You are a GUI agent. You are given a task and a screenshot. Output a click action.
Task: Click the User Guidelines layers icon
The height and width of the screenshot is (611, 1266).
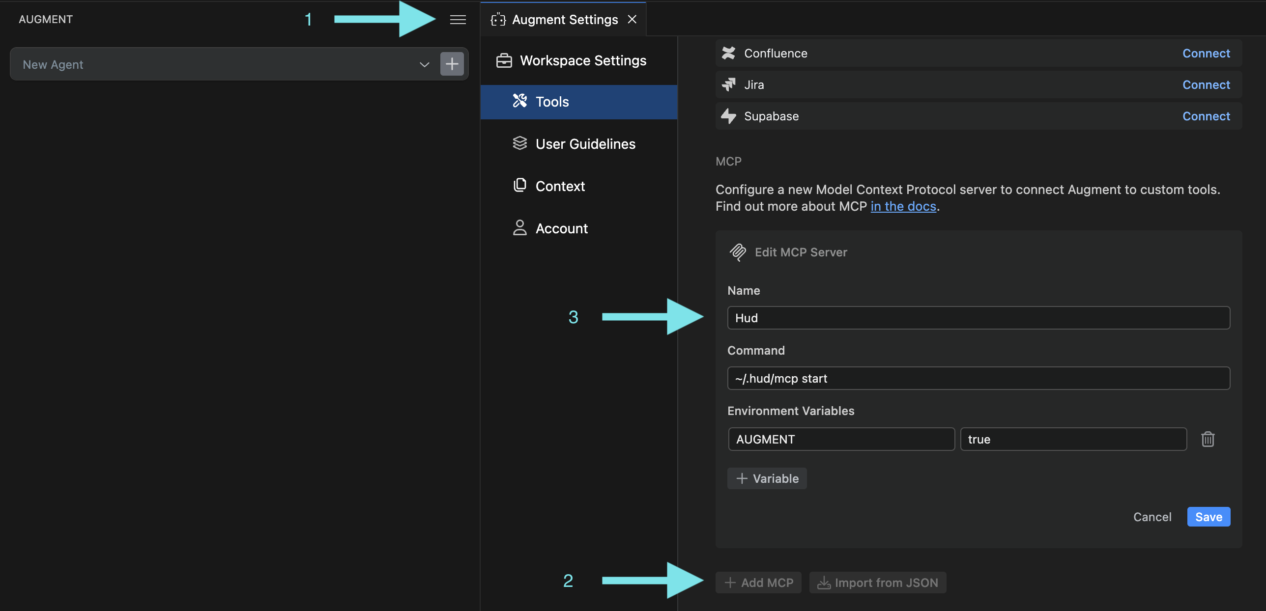pyautogui.click(x=519, y=143)
